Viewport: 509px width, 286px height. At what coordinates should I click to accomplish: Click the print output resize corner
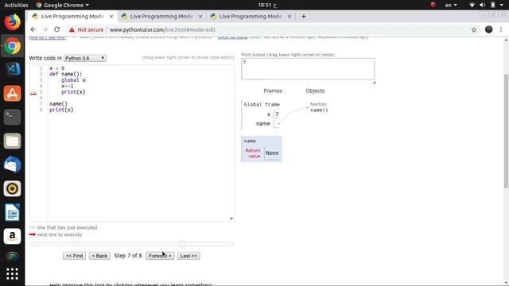tap(374, 83)
